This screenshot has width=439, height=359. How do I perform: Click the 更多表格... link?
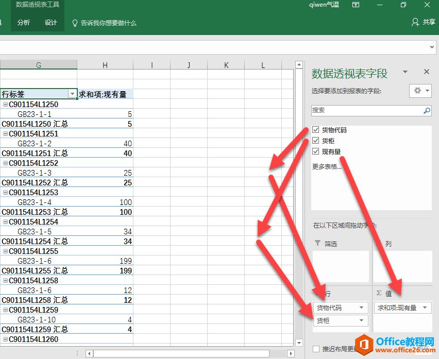click(x=327, y=167)
